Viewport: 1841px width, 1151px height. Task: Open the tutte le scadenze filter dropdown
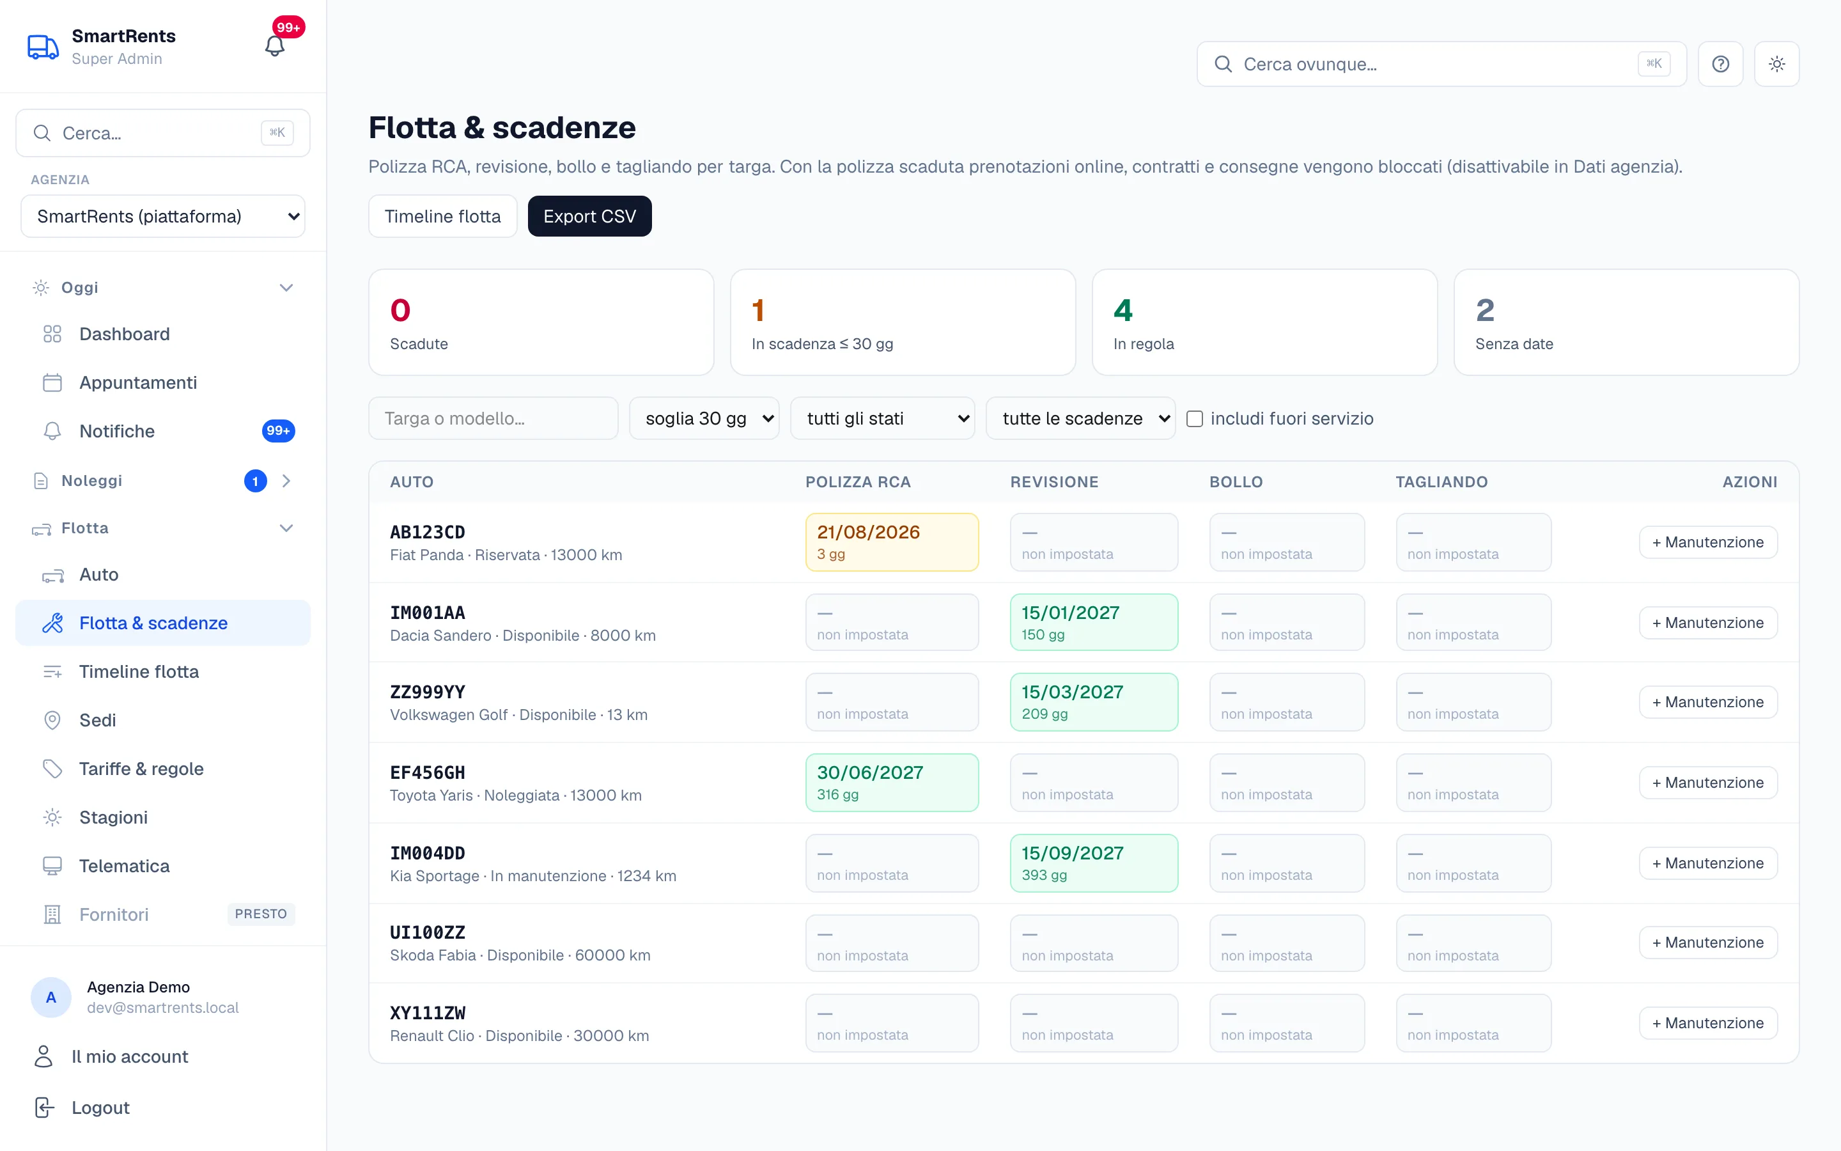[x=1080, y=419]
